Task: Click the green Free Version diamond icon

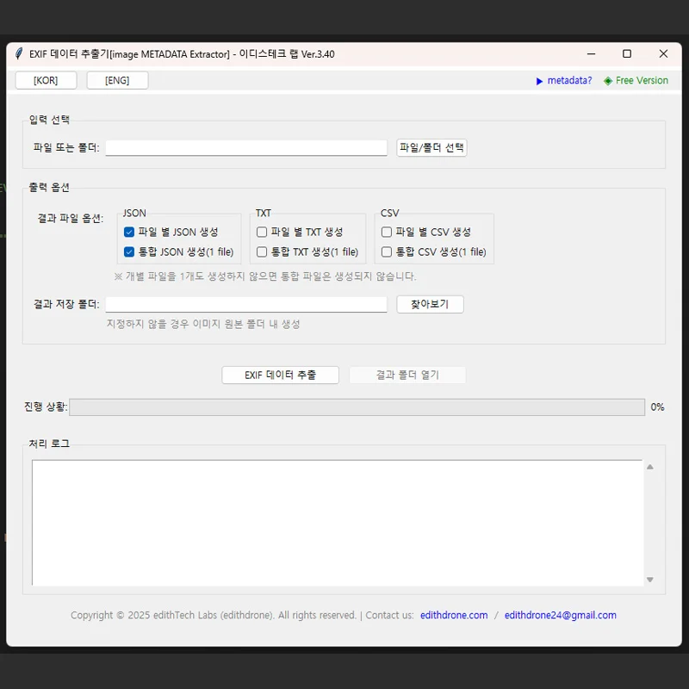Action: coord(609,80)
